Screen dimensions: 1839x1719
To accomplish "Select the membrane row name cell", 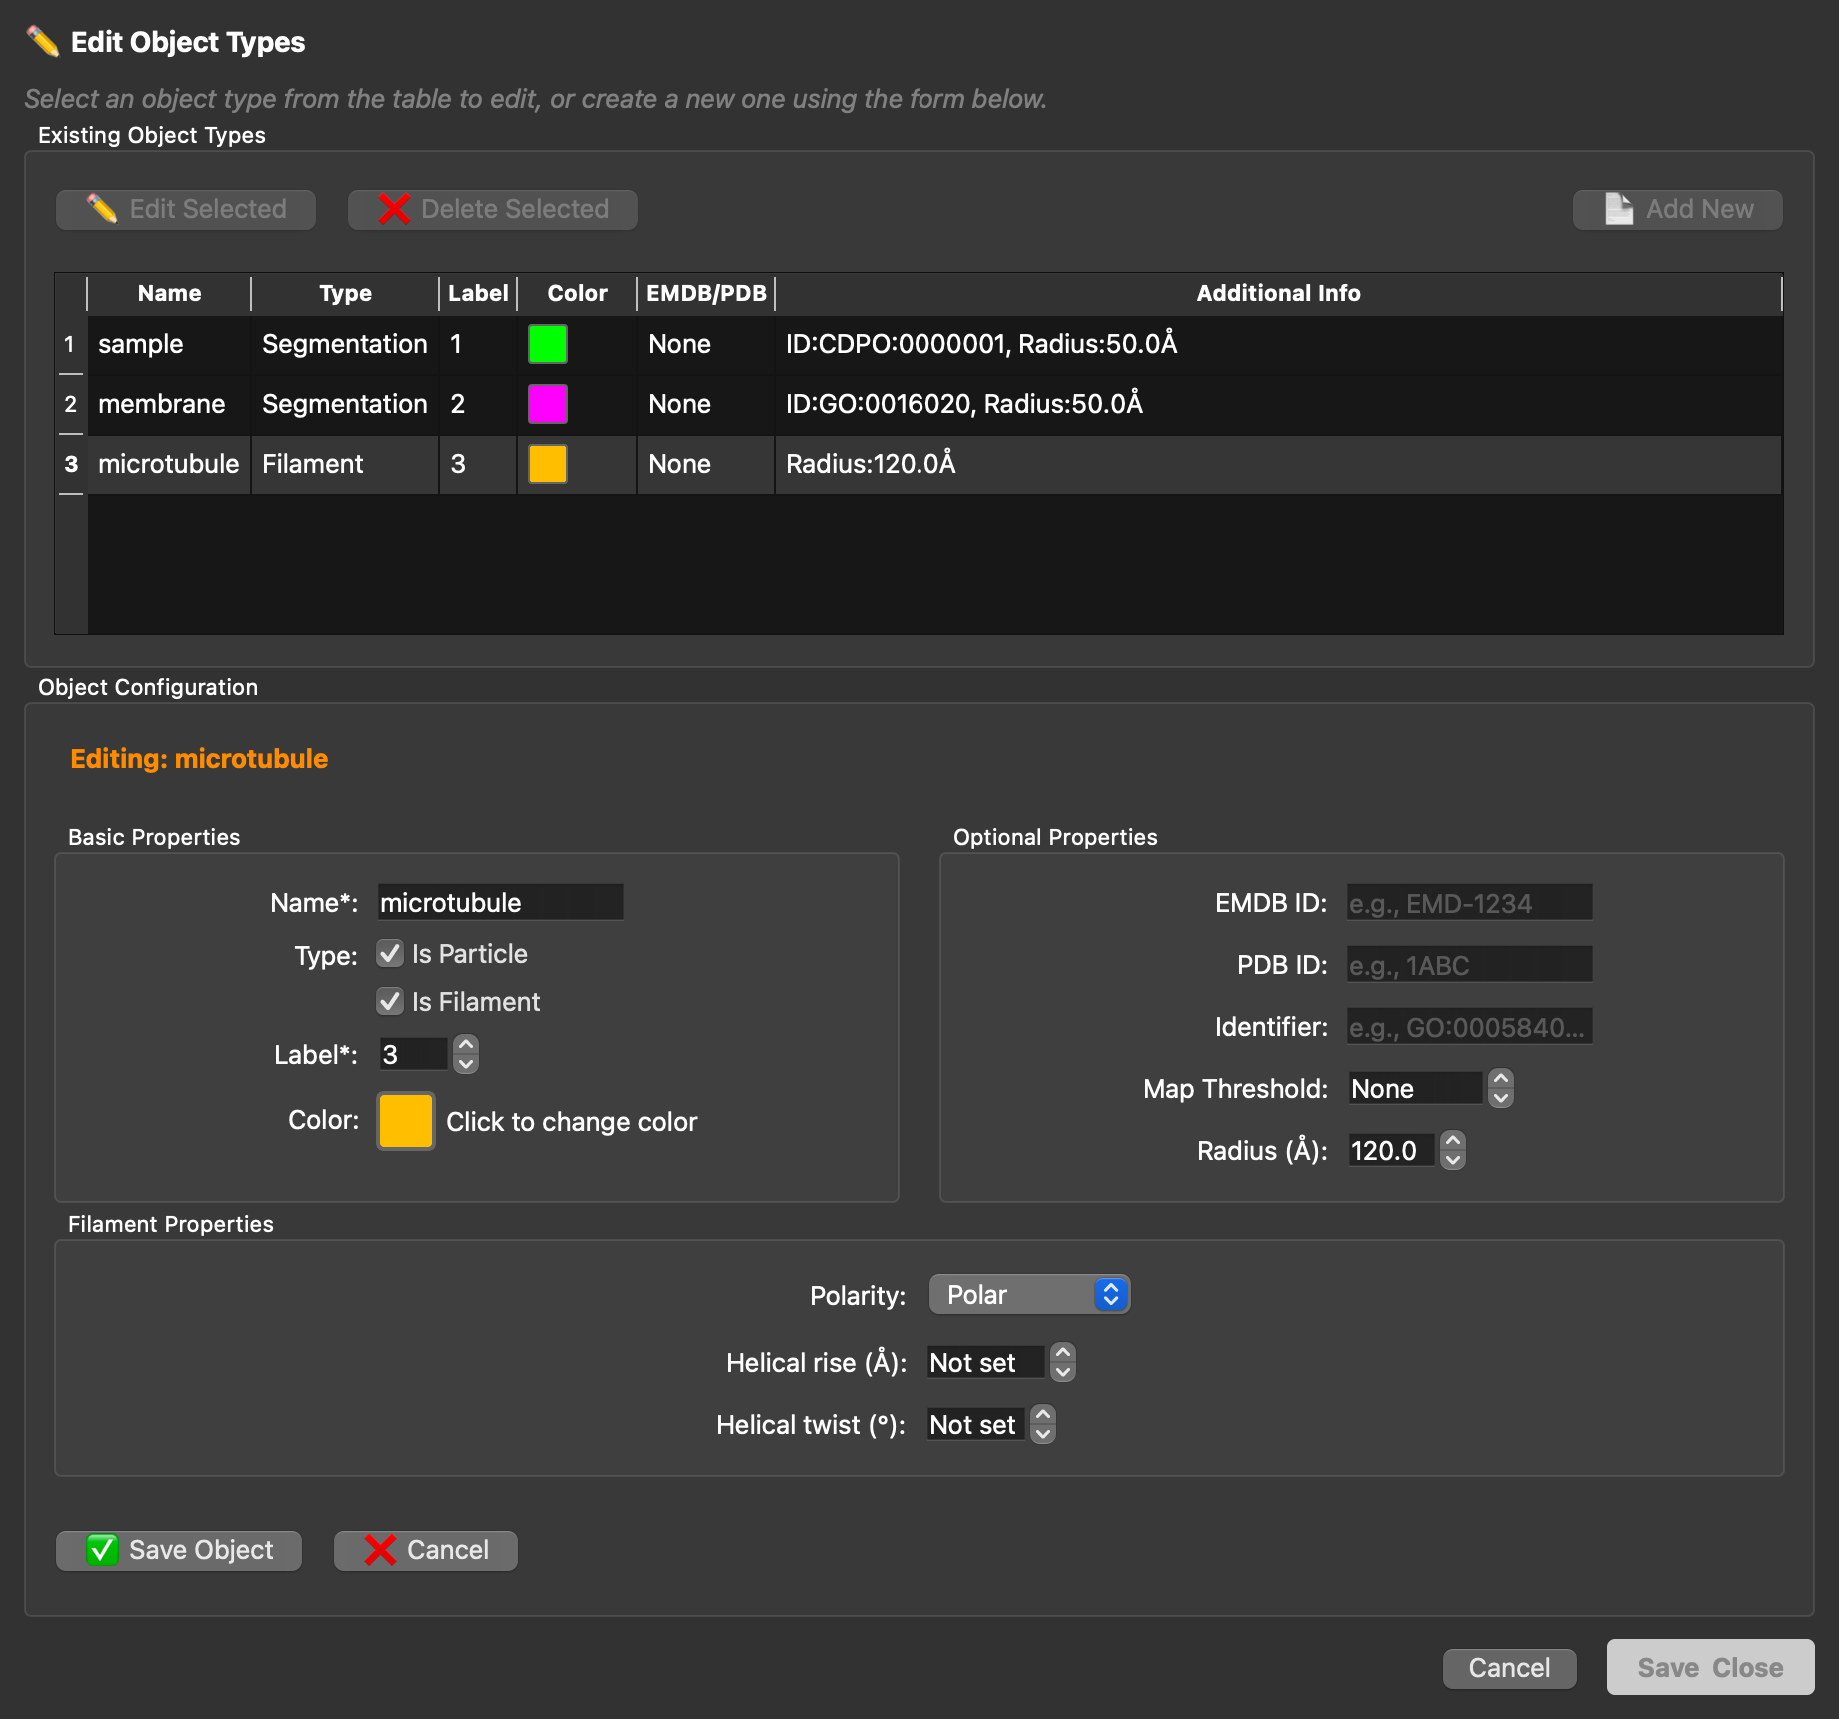I will [x=169, y=404].
